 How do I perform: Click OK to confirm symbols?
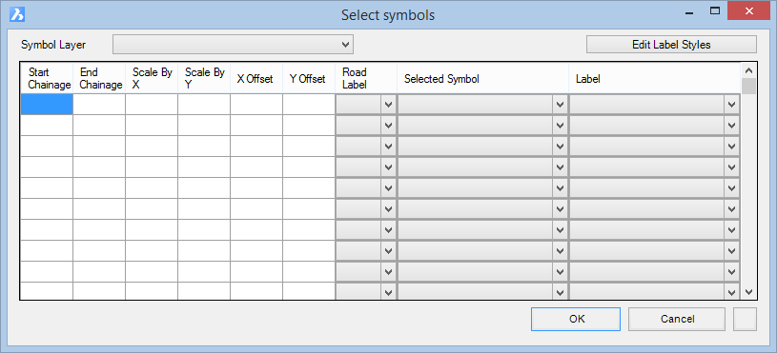click(576, 319)
